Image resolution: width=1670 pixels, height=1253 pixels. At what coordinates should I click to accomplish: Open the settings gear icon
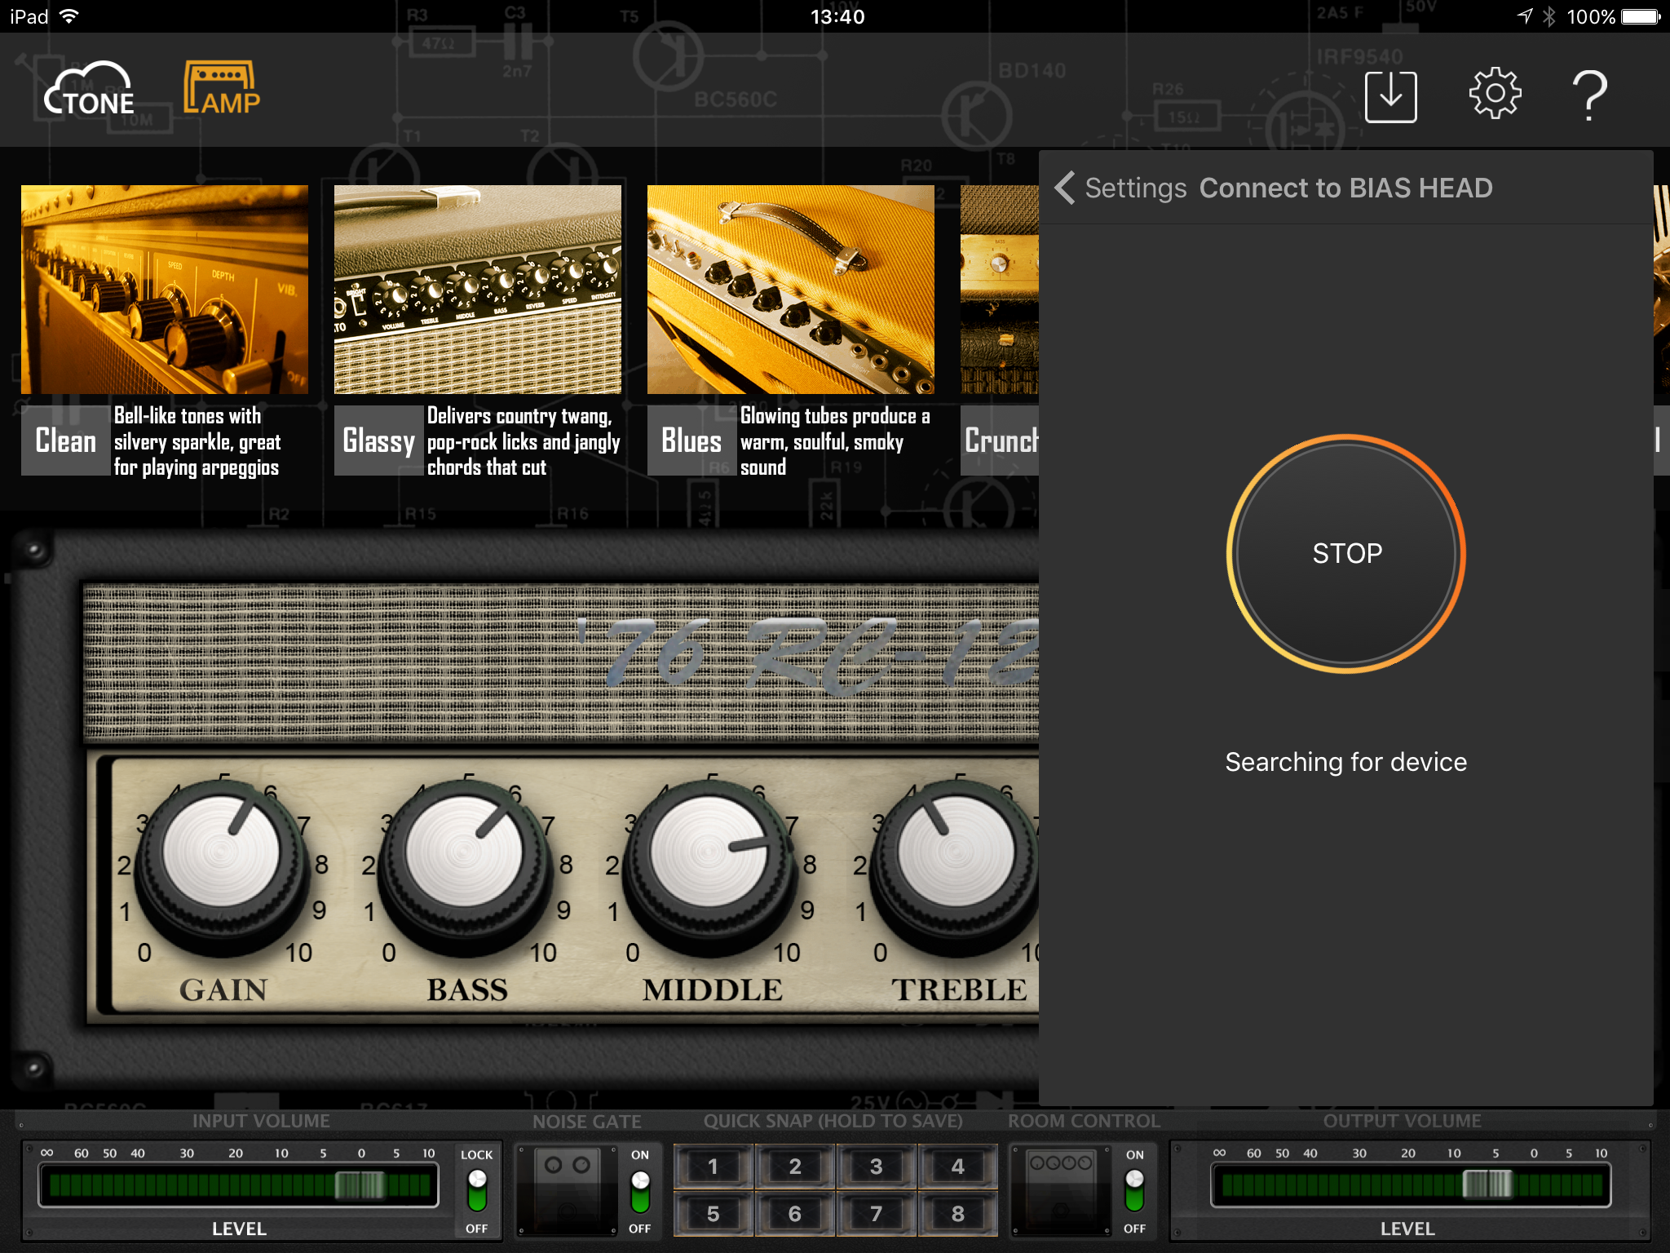[1495, 94]
